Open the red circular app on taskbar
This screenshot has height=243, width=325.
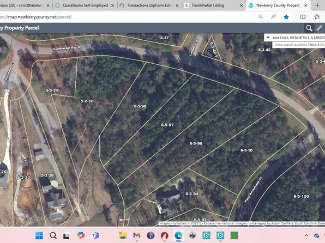click(165, 235)
